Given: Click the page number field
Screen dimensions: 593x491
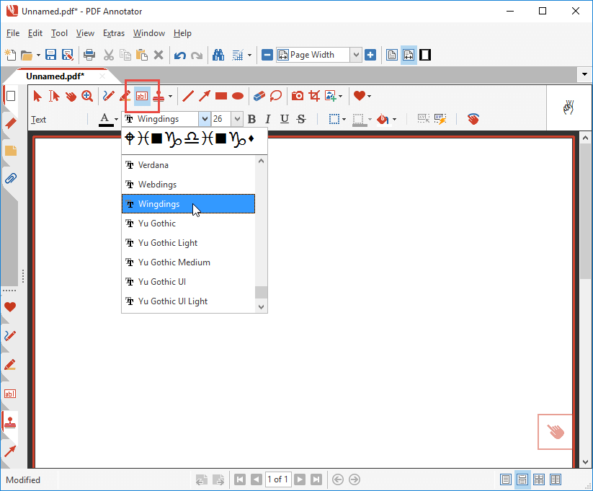Looking at the screenshot, I should click(x=278, y=479).
